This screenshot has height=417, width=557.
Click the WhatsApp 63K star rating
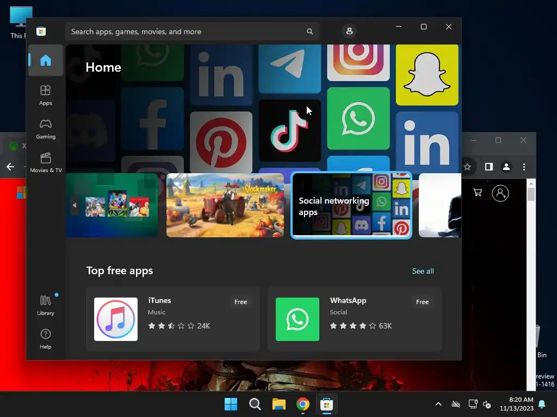[361, 326]
